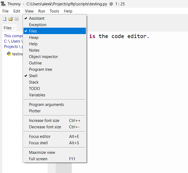Open the Edit menu

coord(17,11)
